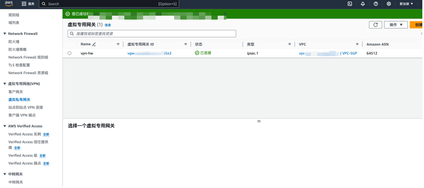Click the help question mark icon
424x188 pixels.
point(376,4)
